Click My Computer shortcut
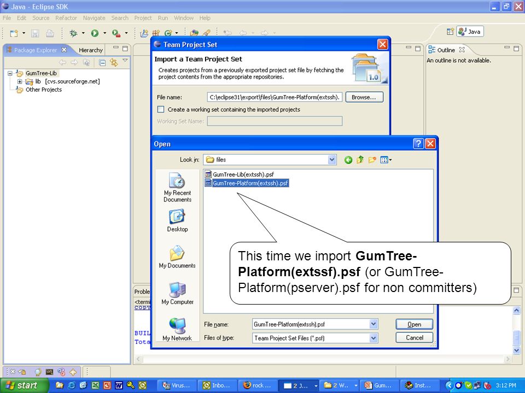 177,294
